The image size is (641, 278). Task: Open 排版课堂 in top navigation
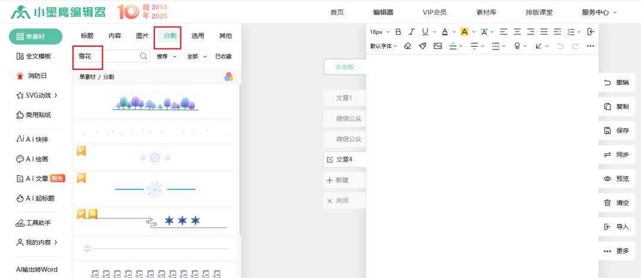539,12
